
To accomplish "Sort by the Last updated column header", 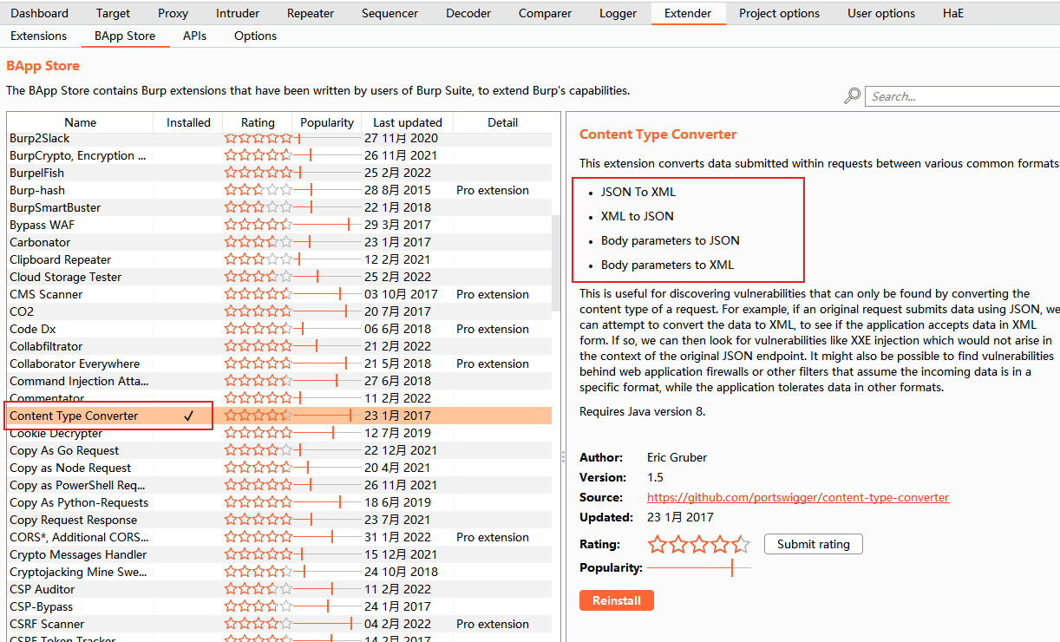I will point(408,122).
